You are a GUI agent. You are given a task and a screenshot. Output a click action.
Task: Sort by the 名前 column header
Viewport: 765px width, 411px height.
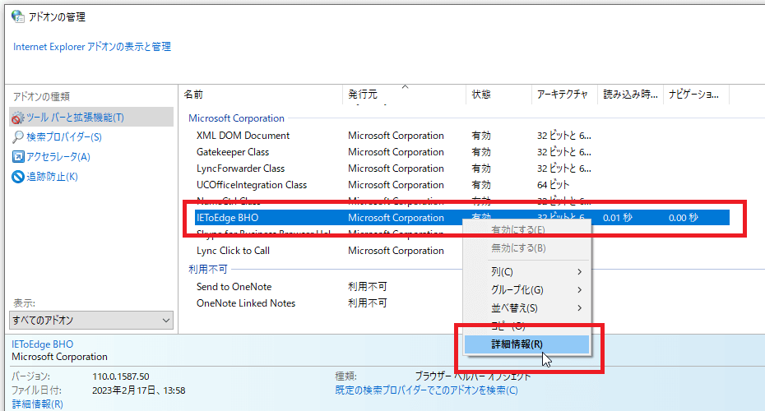pyautogui.click(x=194, y=95)
